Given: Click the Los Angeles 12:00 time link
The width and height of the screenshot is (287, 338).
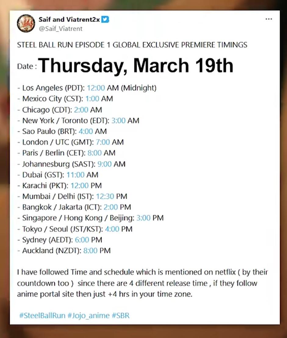Looking at the screenshot, I should [96, 88].
